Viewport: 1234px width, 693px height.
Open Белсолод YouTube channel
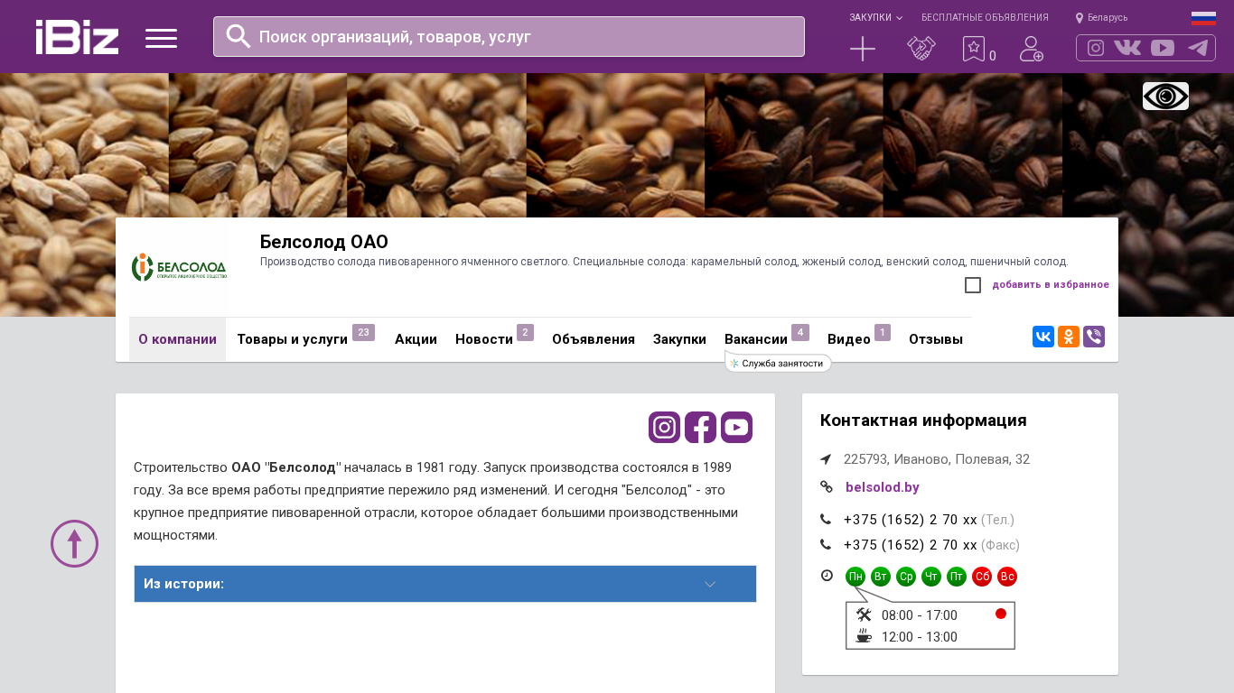(x=736, y=427)
